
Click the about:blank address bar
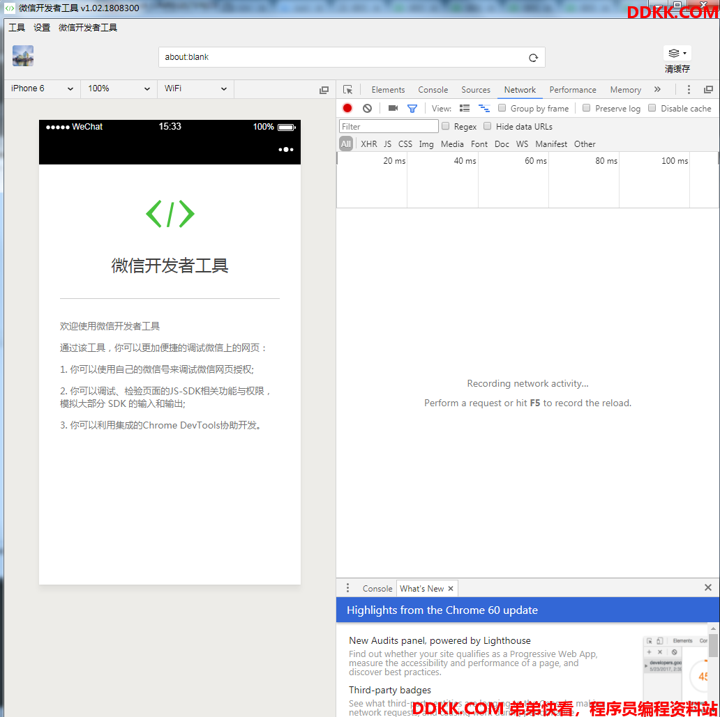[352, 57]
